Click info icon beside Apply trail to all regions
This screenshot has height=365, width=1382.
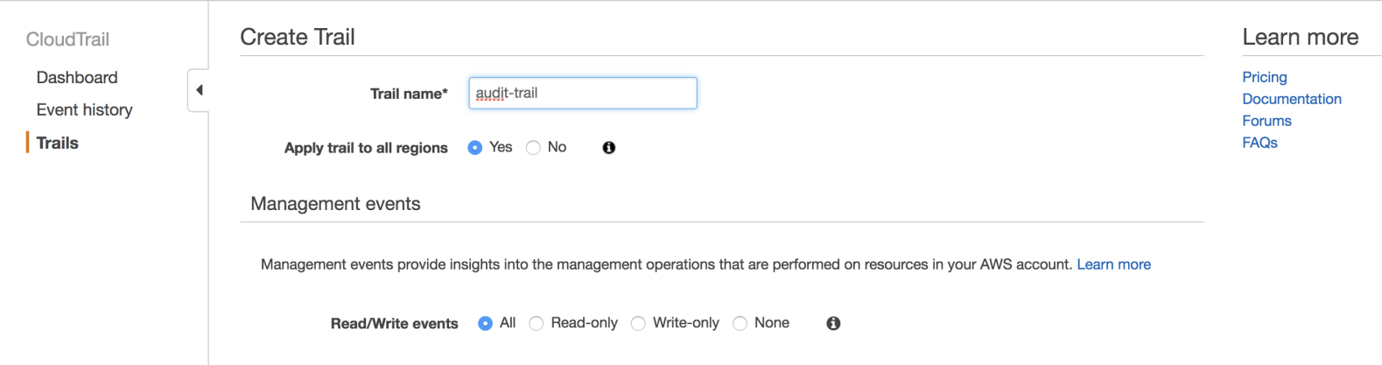[x=609, y=148]
